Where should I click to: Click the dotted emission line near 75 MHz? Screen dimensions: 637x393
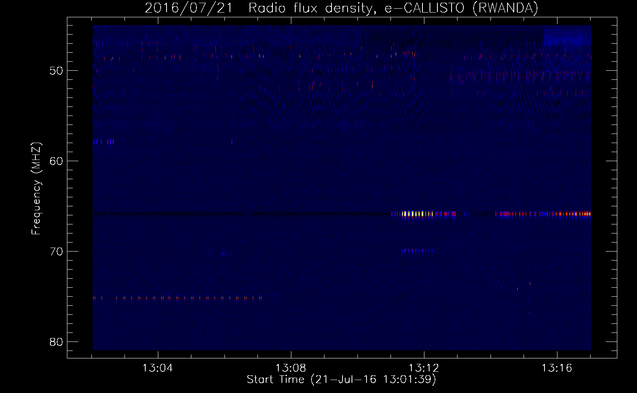177,298
